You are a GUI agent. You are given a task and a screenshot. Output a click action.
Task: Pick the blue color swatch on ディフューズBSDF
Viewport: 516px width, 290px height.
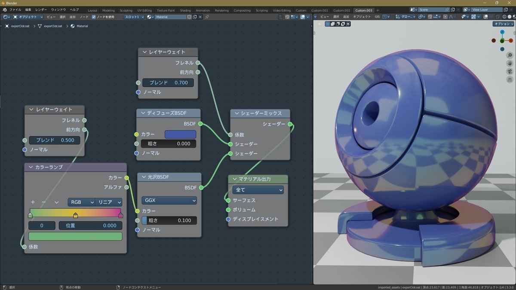coord(180,134)
